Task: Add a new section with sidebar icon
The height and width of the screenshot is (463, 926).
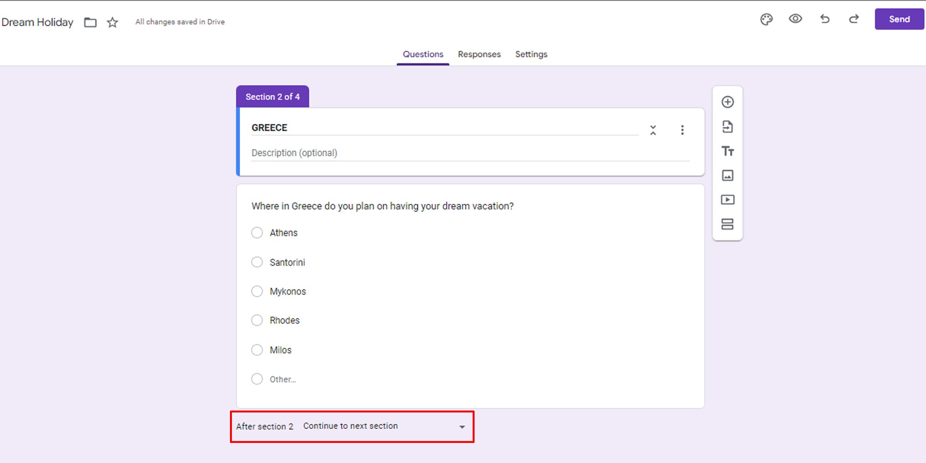Action: point(728,224)
